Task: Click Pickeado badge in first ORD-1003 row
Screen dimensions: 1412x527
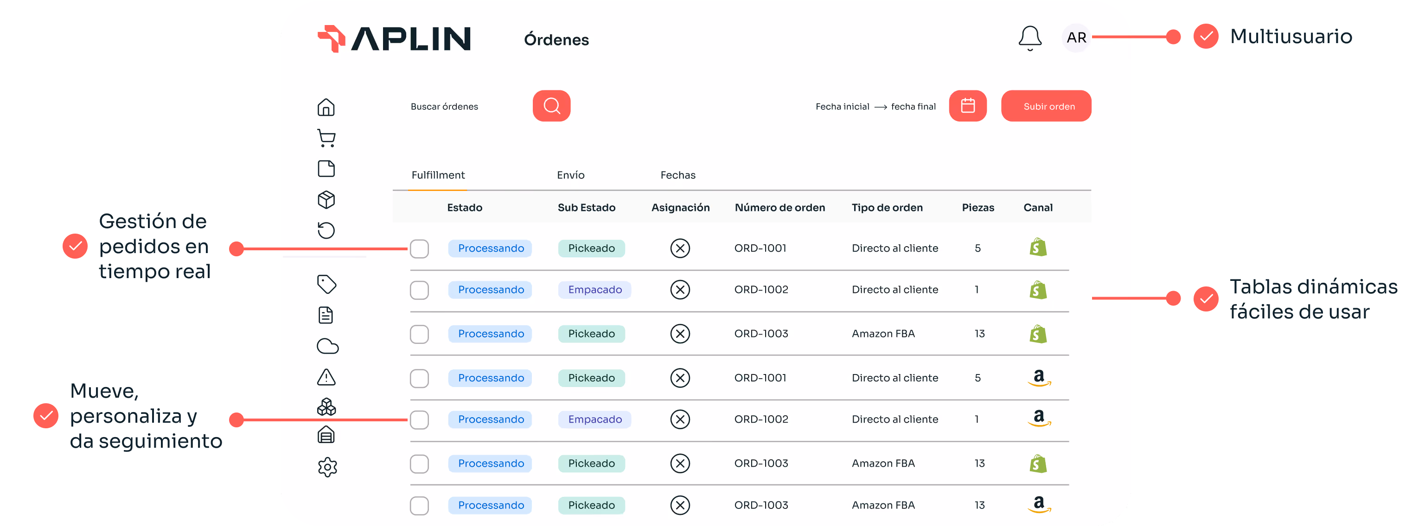Action: [591, 334]
